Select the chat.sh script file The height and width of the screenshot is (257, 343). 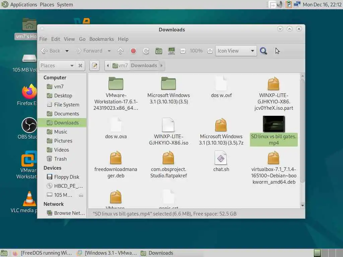pos(221,161)
